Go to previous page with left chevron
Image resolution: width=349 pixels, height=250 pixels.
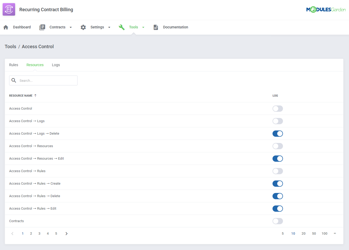point(12,234)
